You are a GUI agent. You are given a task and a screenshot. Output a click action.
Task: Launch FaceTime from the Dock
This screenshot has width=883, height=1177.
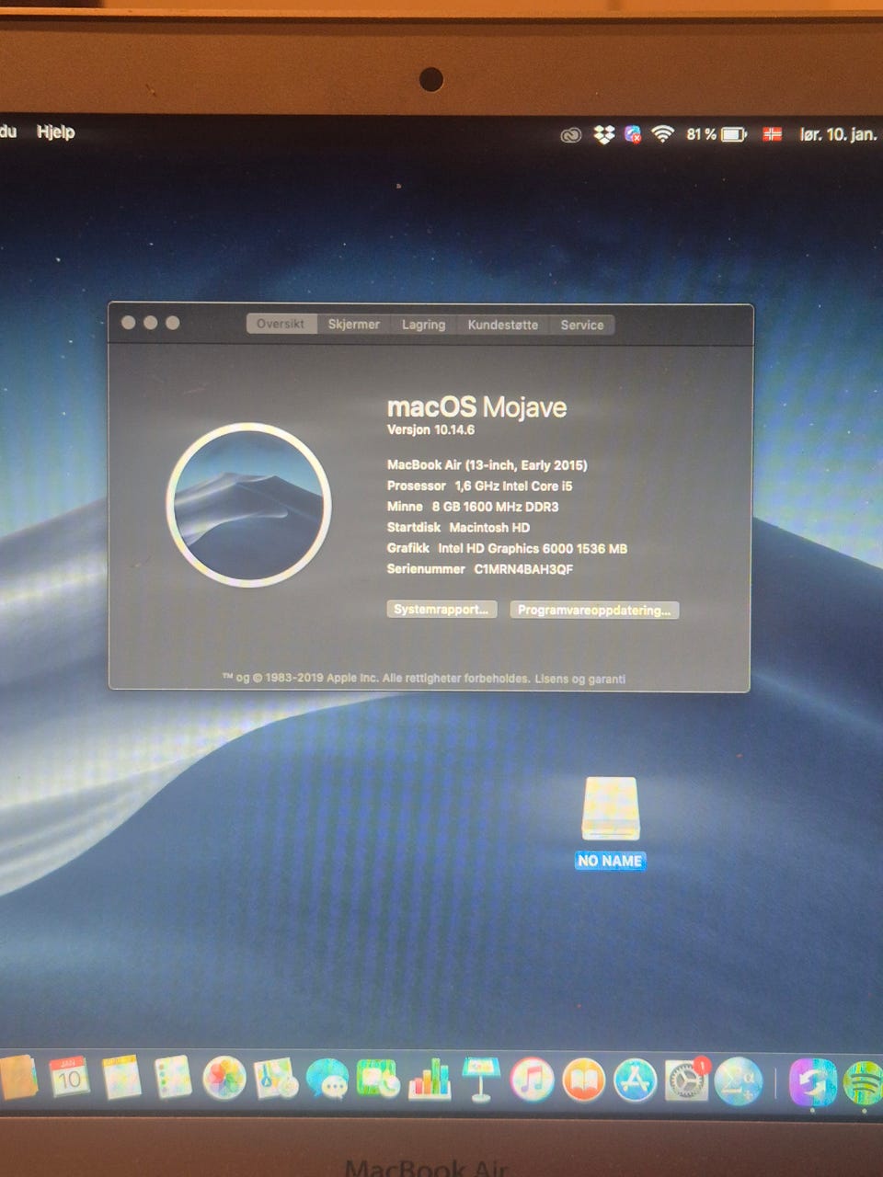pos(377,1080)
